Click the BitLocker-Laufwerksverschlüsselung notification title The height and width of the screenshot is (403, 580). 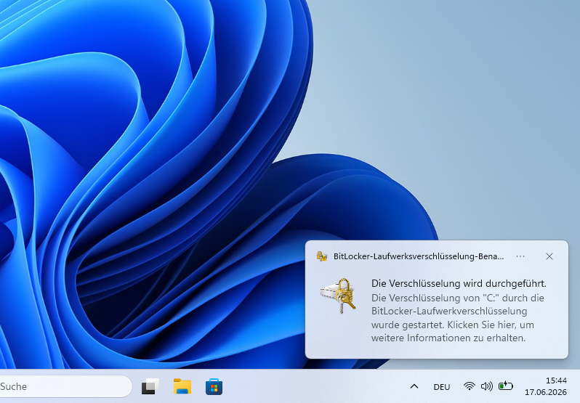[x=419, y=256]
